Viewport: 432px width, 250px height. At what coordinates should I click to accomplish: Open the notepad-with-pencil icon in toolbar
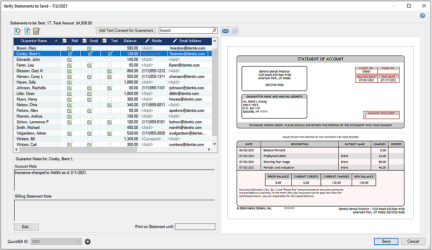[36, 31]
